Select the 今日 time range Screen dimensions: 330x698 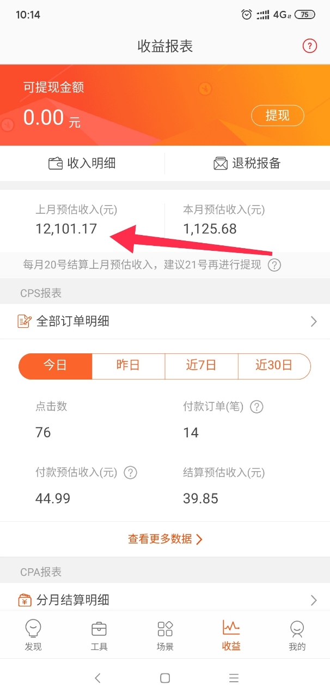(x=55, y=366)
